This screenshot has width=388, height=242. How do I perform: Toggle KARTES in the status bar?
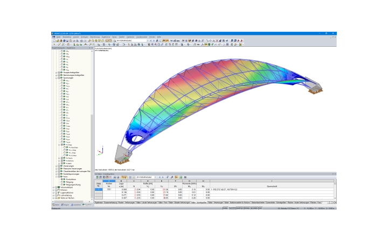click(239, 208)
